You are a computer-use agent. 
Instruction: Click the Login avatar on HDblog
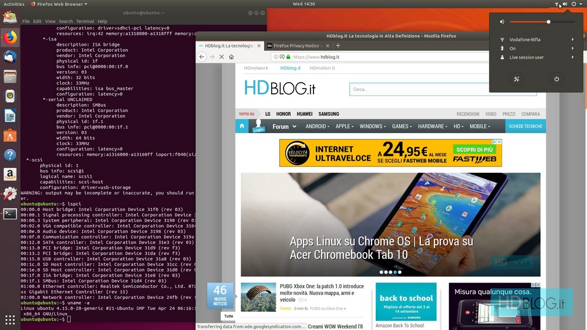pos(258,126)
